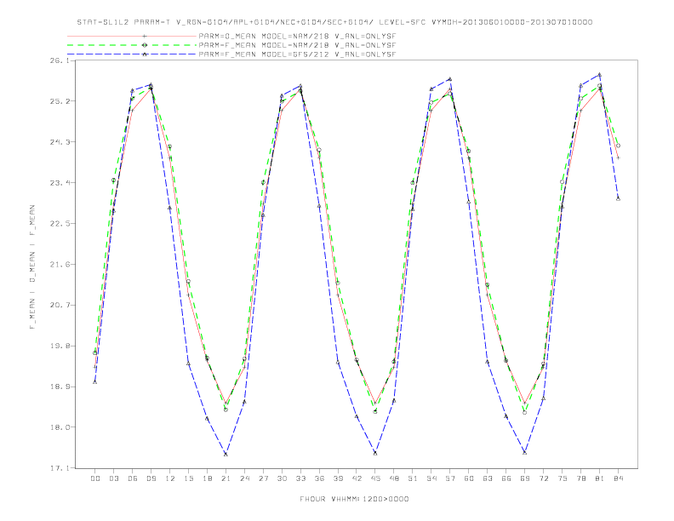The height and width of the screenshot is (521, 674).
Task: Click the red plus marker in the legend
Action: point(145,36)
